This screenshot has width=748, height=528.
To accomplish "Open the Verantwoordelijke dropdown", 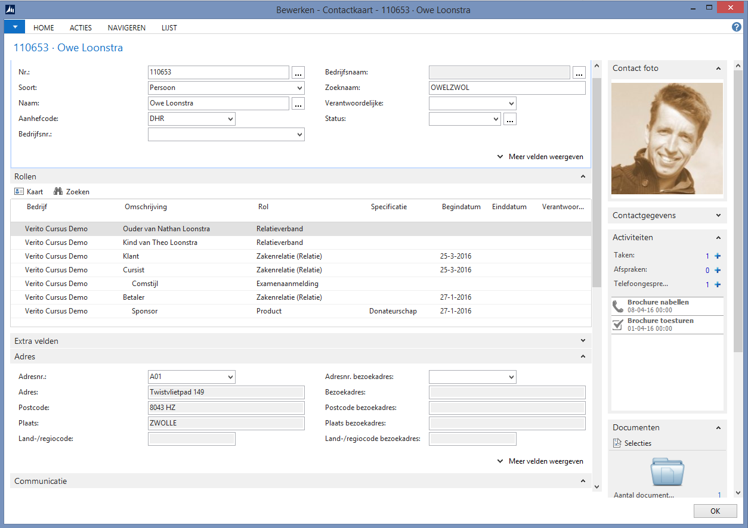I will click(511, 104).
